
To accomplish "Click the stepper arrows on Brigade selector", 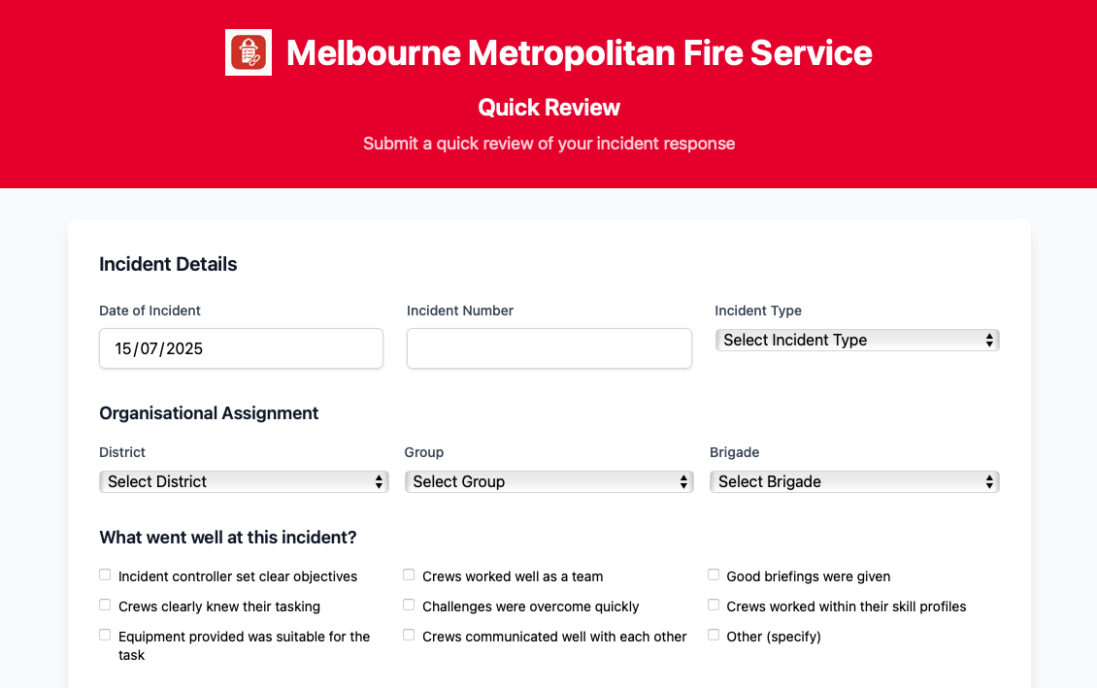I will pyautogui.click(x=991, y=481).
